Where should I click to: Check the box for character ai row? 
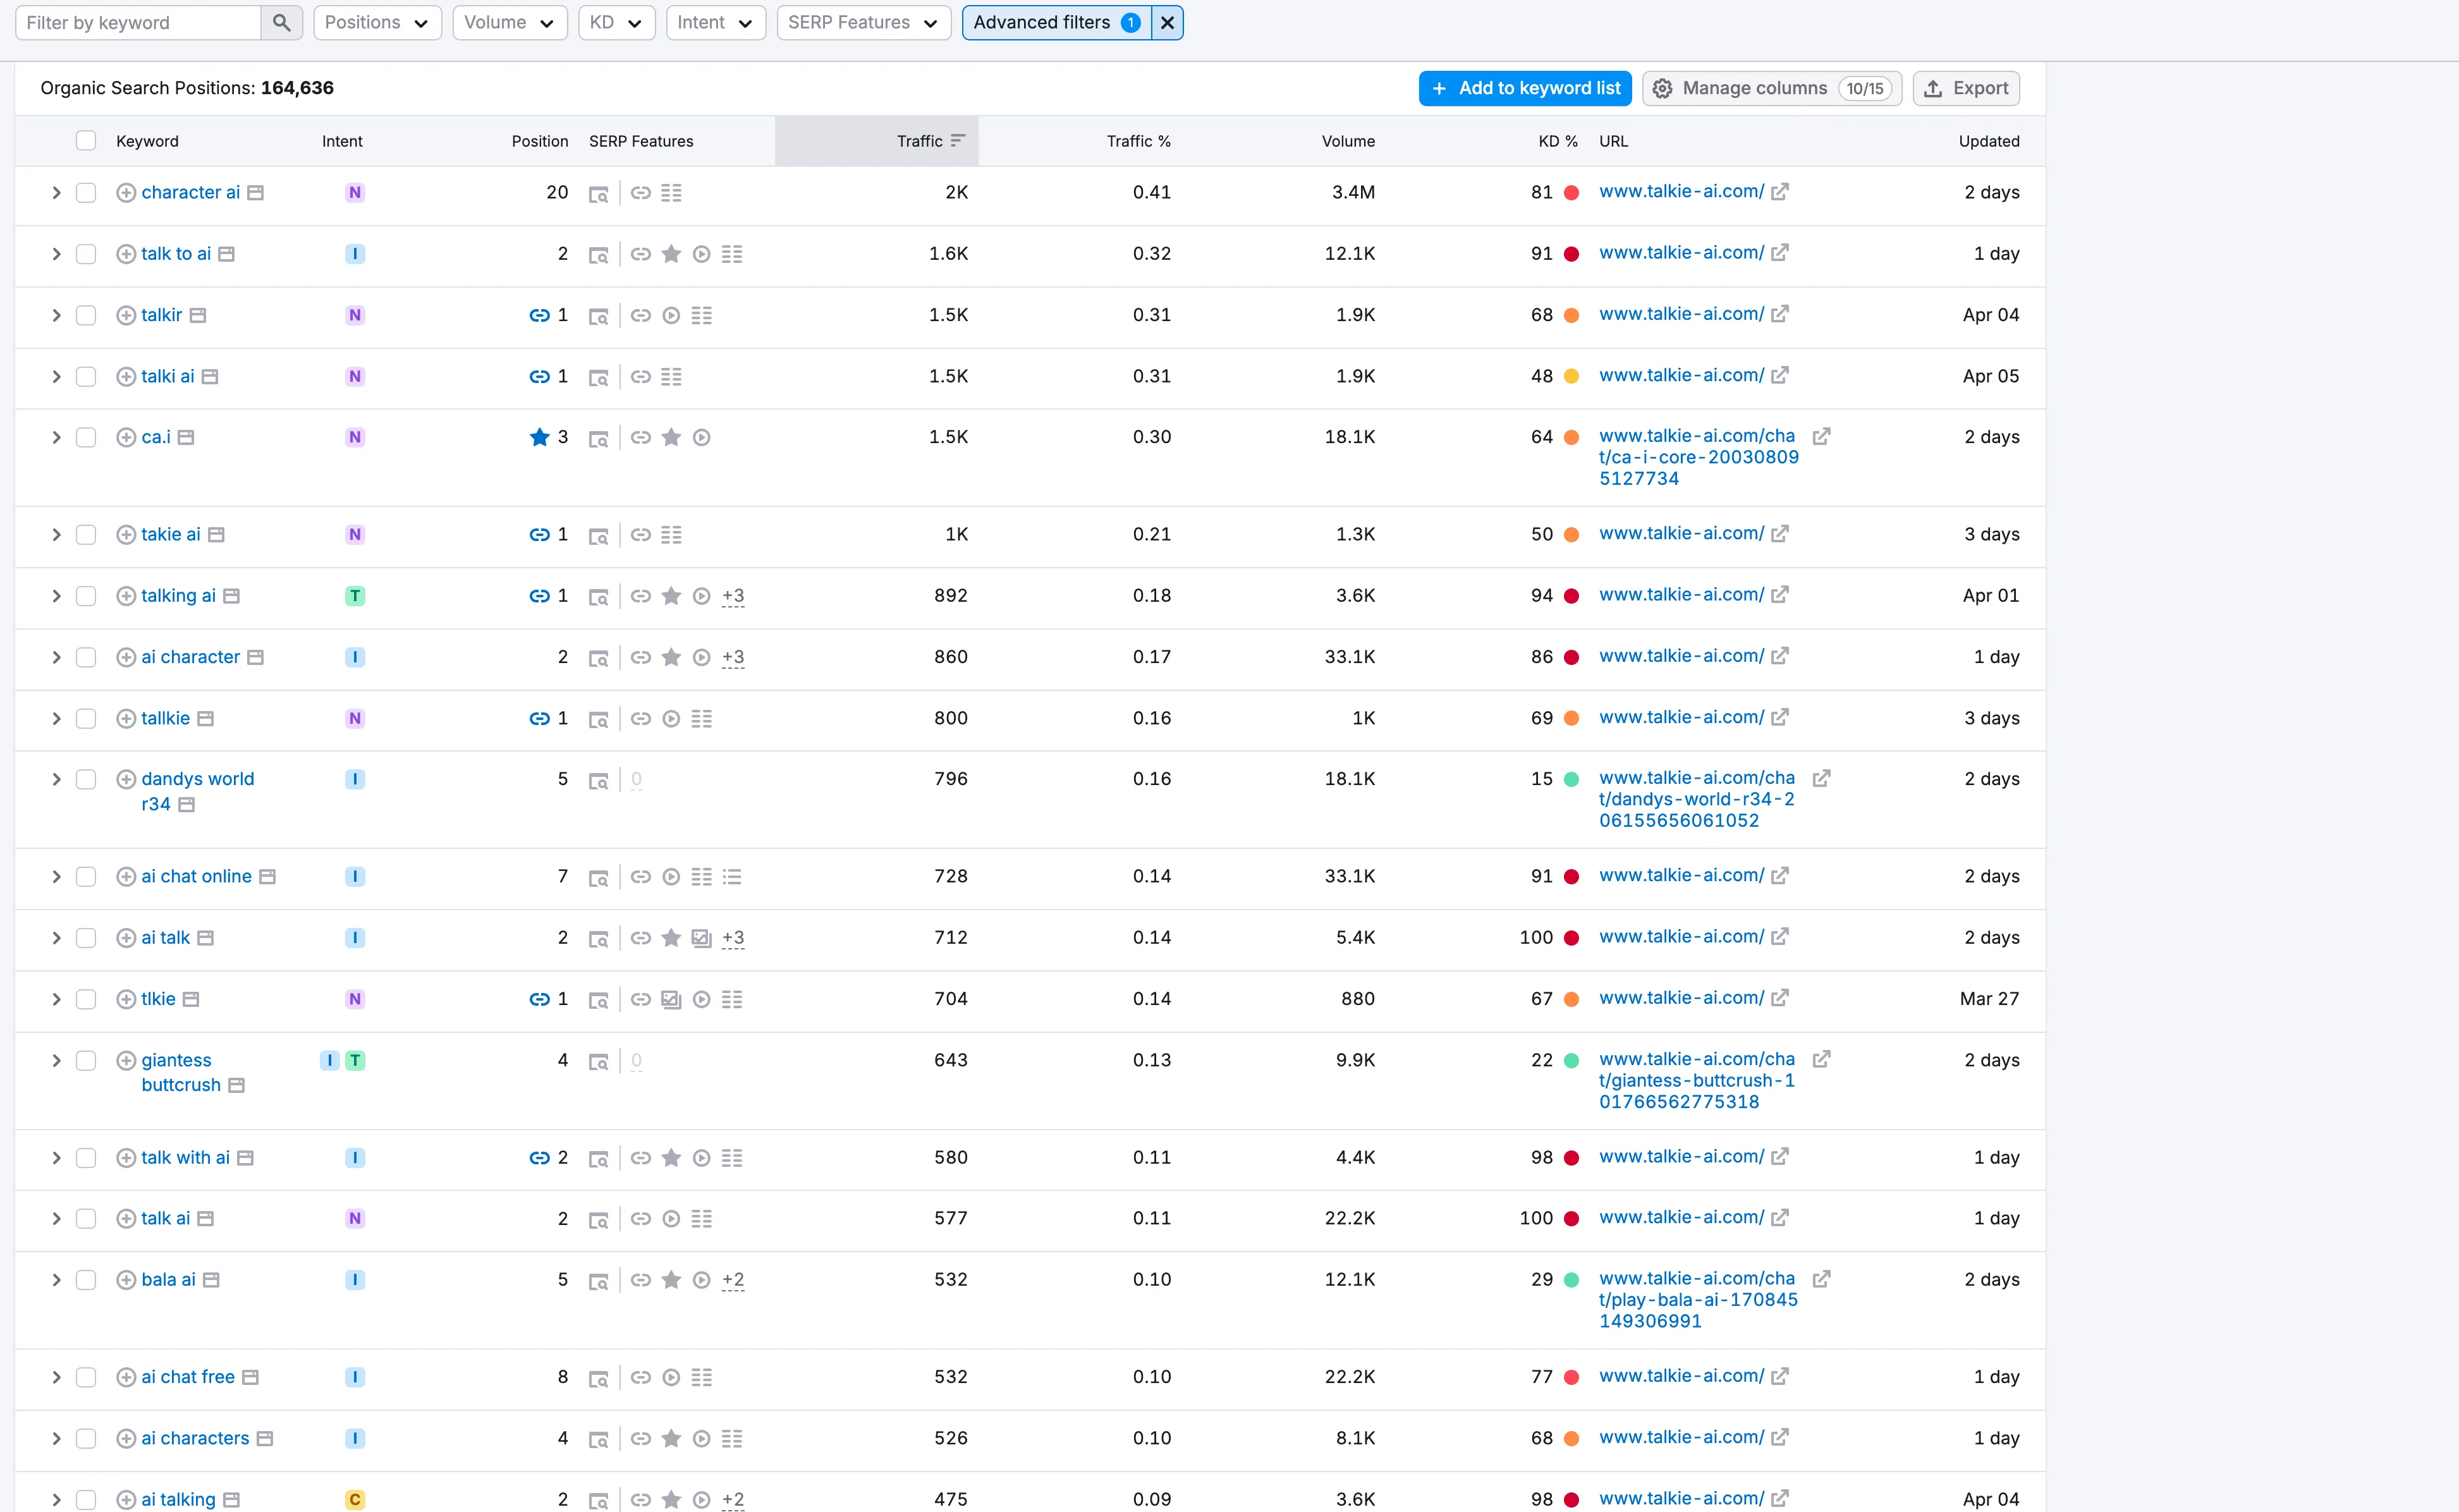tap(86, 193)
